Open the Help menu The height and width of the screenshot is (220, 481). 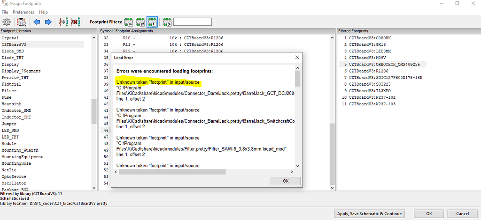(43, 12)
